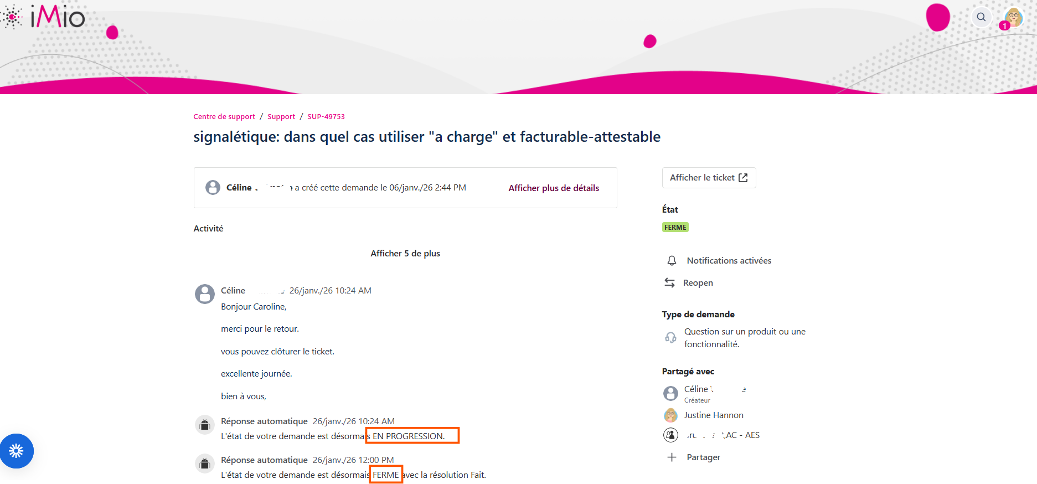Reopen the closed request

click(698, 283)
